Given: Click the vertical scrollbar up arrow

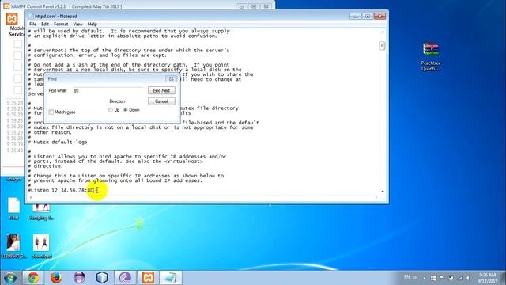Looking at the screenshot, I should pos(383,32).
